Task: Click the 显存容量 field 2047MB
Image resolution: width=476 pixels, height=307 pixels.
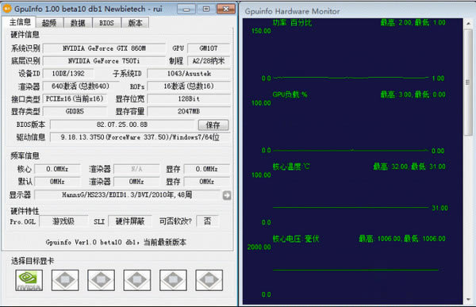Action: click(189, 111)
